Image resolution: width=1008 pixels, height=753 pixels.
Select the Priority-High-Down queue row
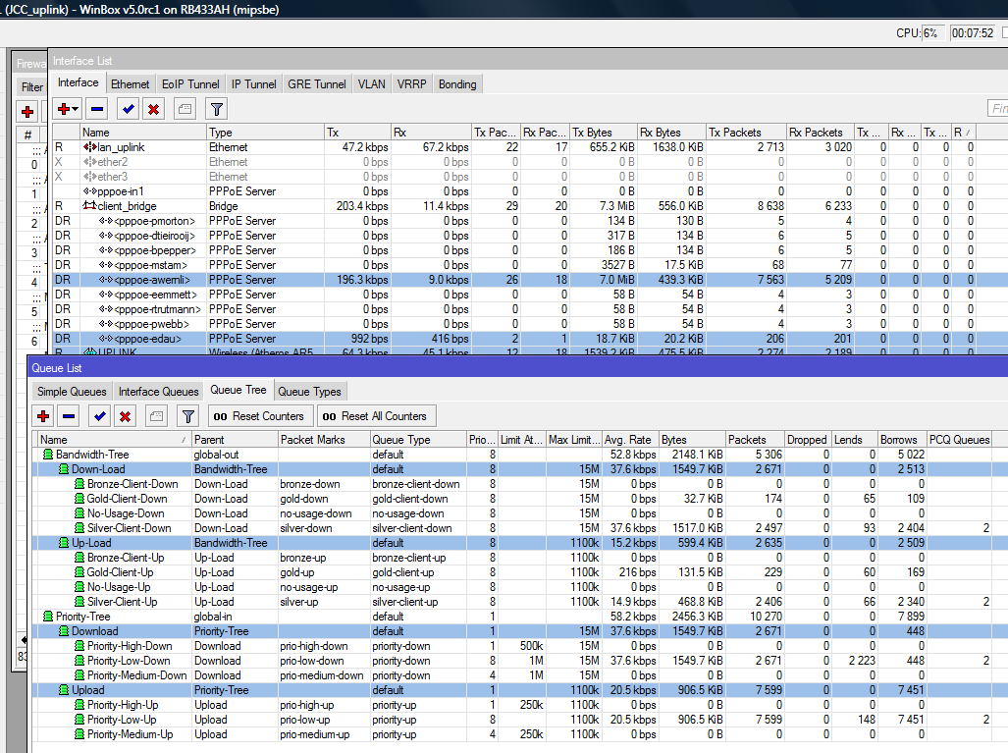(520, 646)
